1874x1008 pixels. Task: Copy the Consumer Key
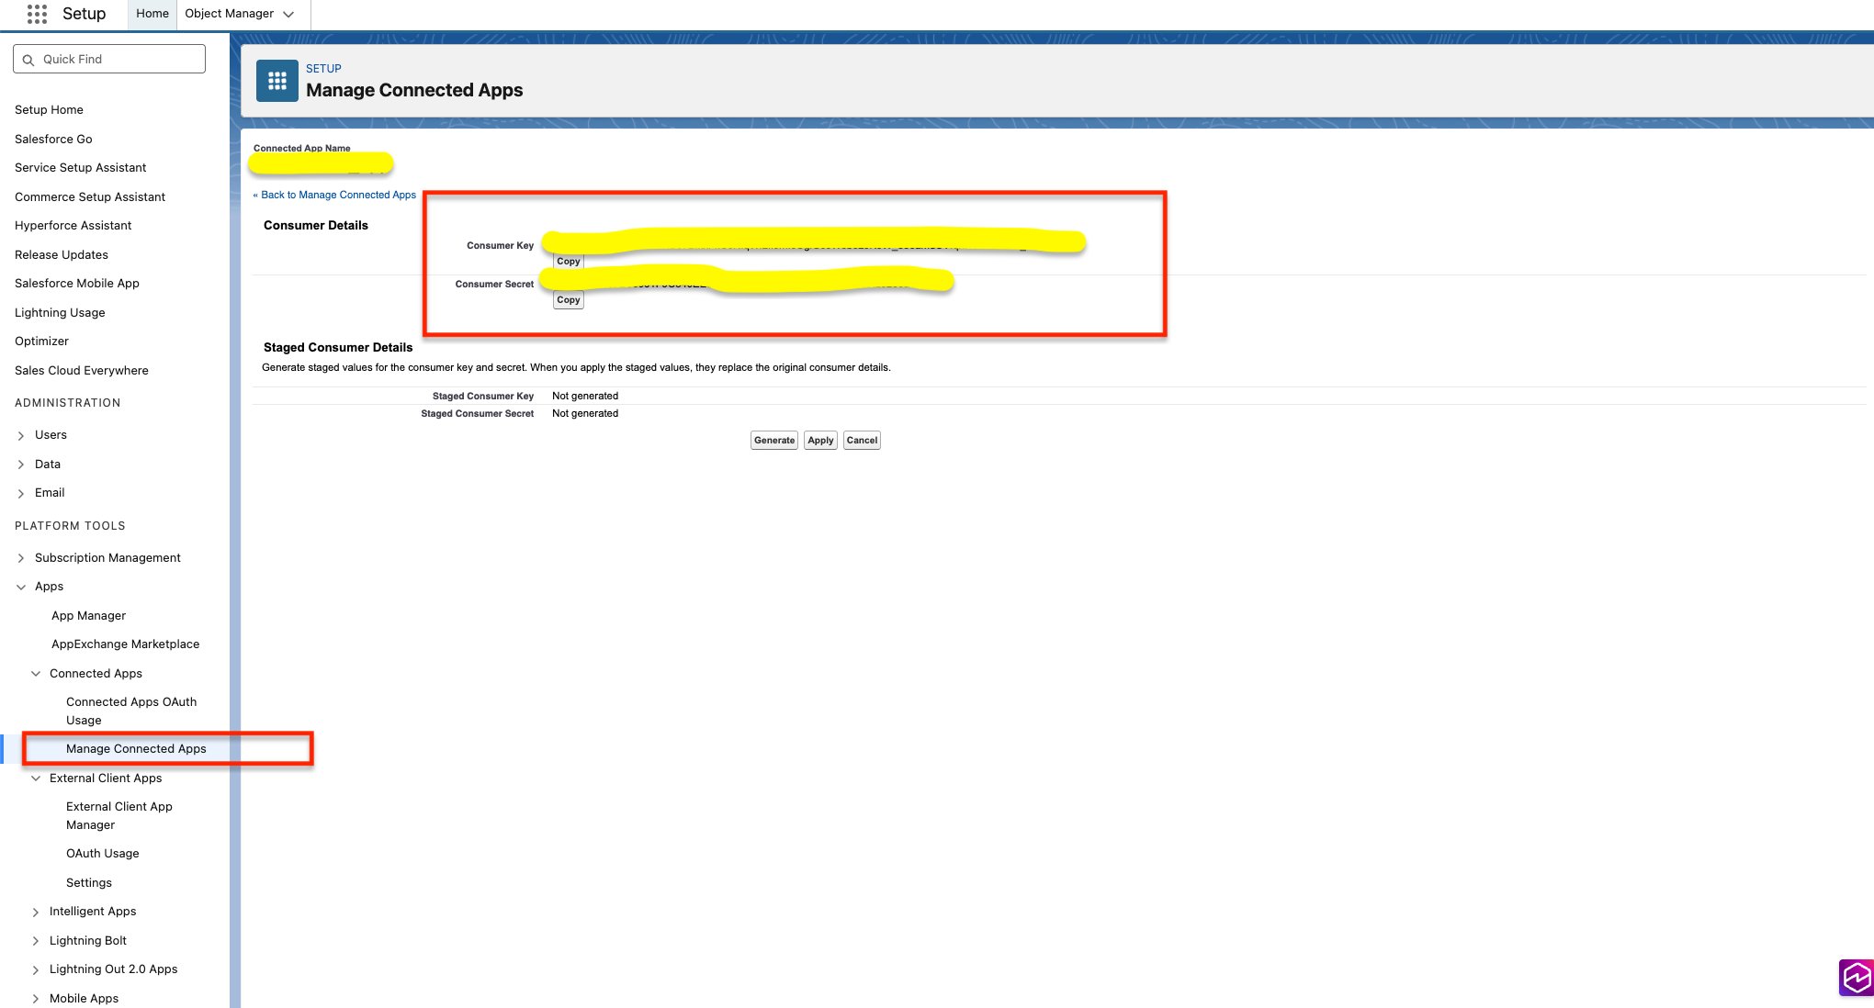[568, 262]
